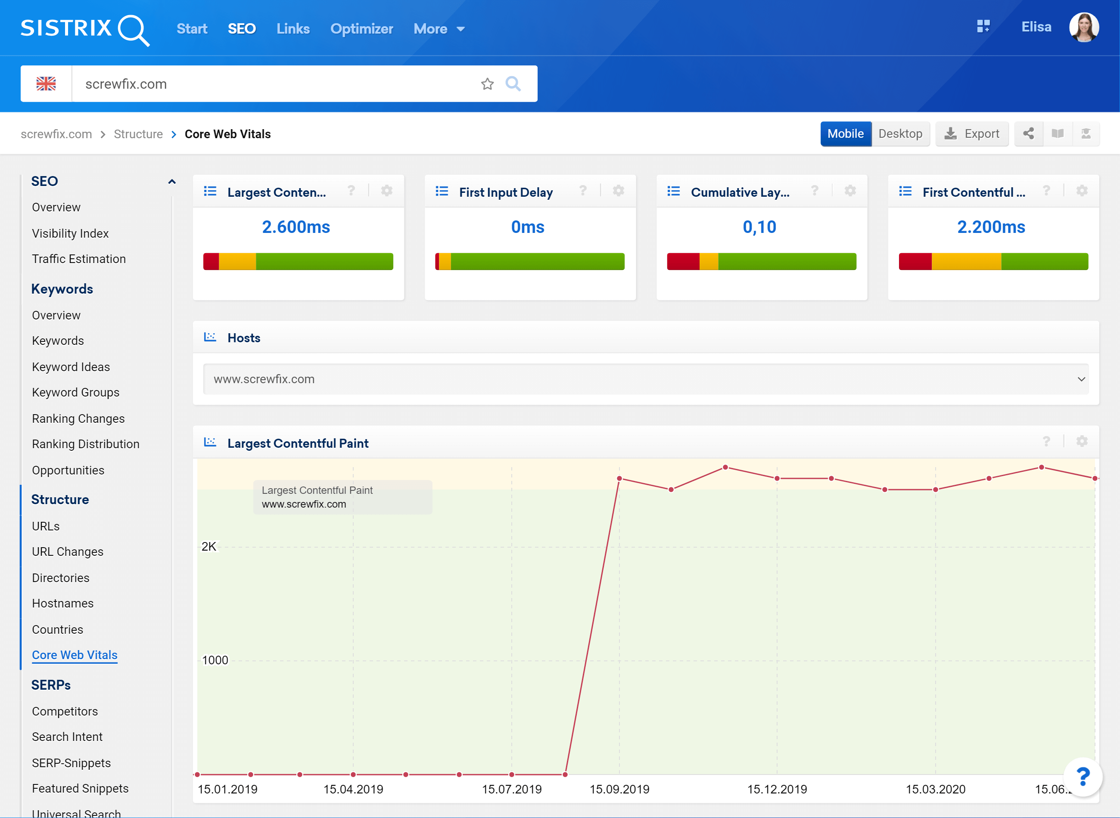Click list icon on First Contentful card

905,192
